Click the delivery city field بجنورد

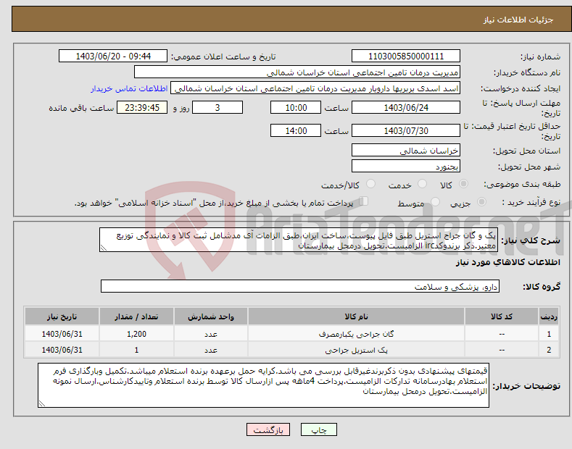click(406, 166)
